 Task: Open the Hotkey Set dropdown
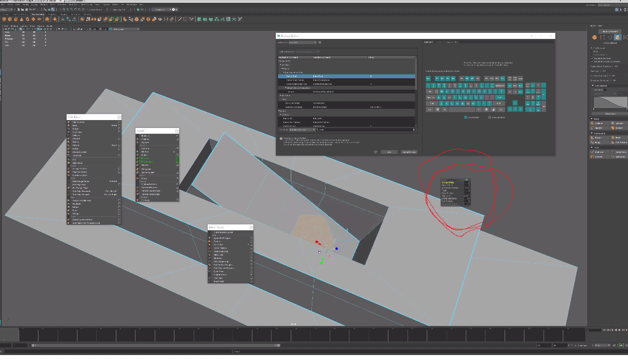(303, 42)
